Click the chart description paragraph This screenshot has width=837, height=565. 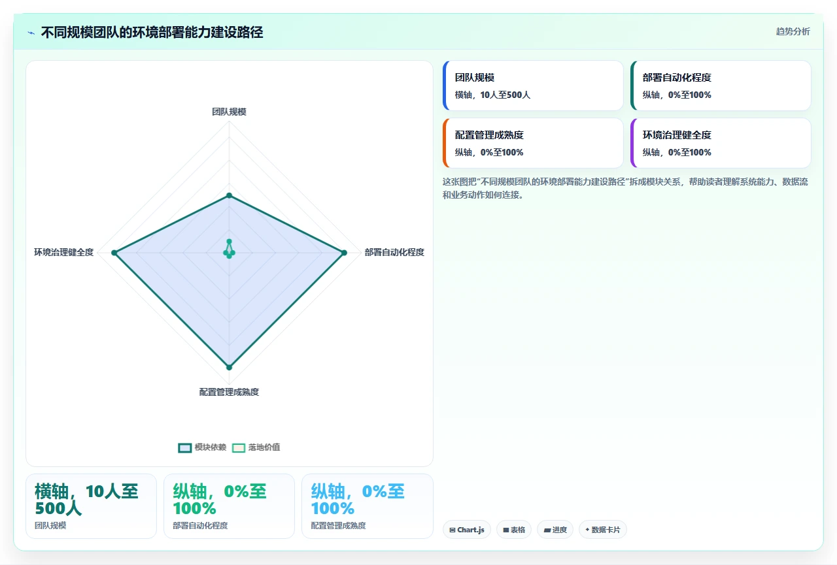625,188
